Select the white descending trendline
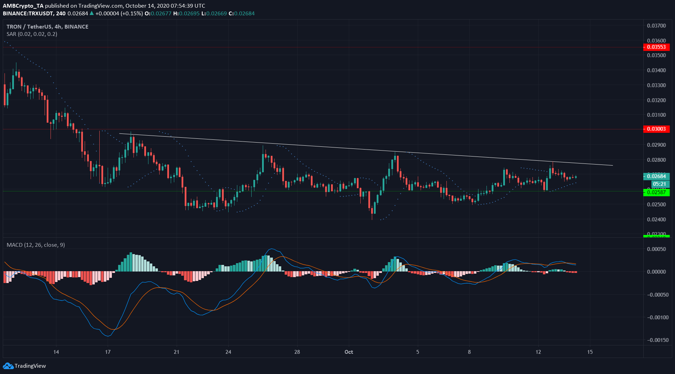Image resolution: width=675 pixels, height=374 pixels. [366, 150]
